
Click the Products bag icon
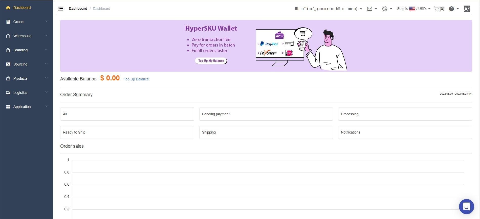8,78
